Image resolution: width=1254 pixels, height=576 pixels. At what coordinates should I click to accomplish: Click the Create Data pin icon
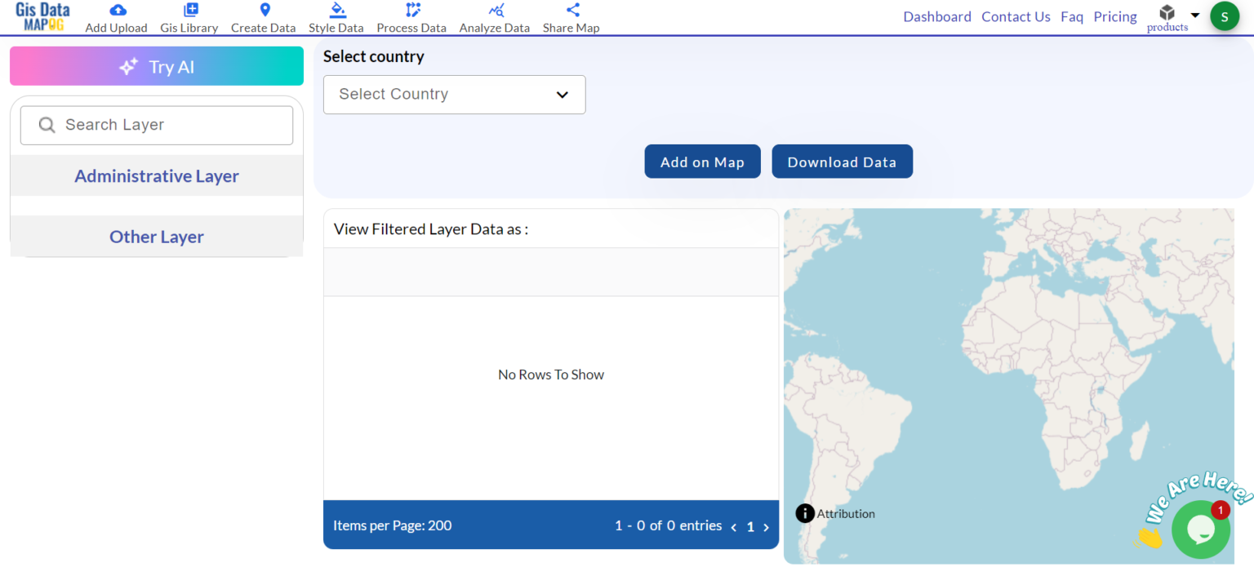coord(265,10)
